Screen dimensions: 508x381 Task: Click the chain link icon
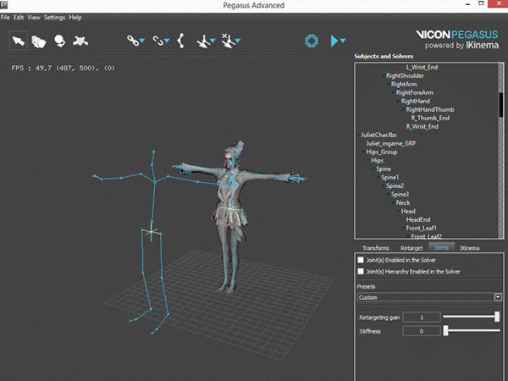132,41
